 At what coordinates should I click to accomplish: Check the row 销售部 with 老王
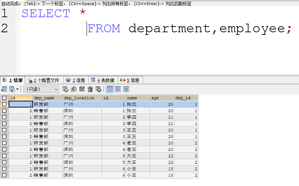click(x=4, y=149)
